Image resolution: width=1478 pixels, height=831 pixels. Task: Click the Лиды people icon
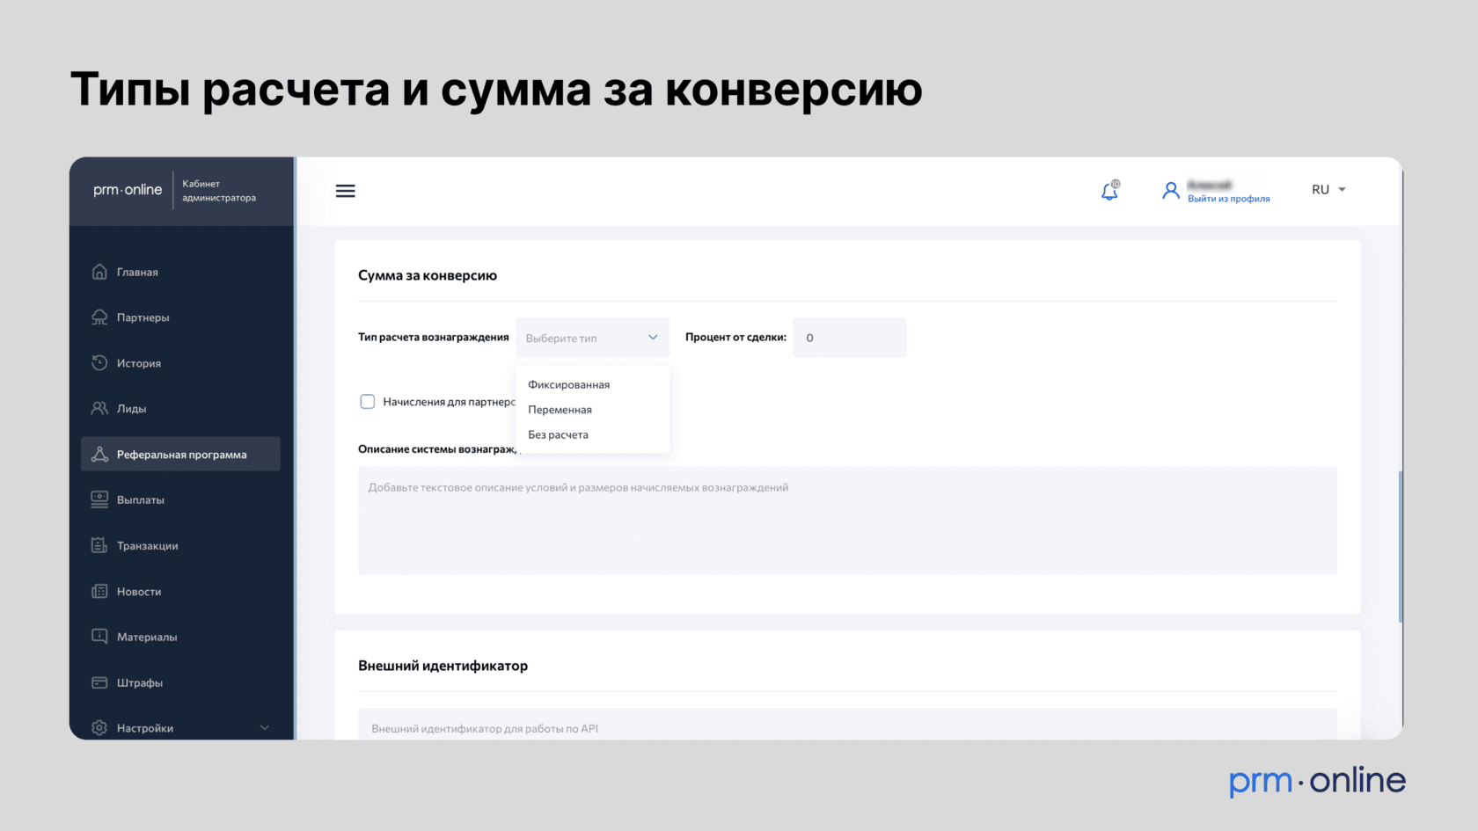click(99, 409)
